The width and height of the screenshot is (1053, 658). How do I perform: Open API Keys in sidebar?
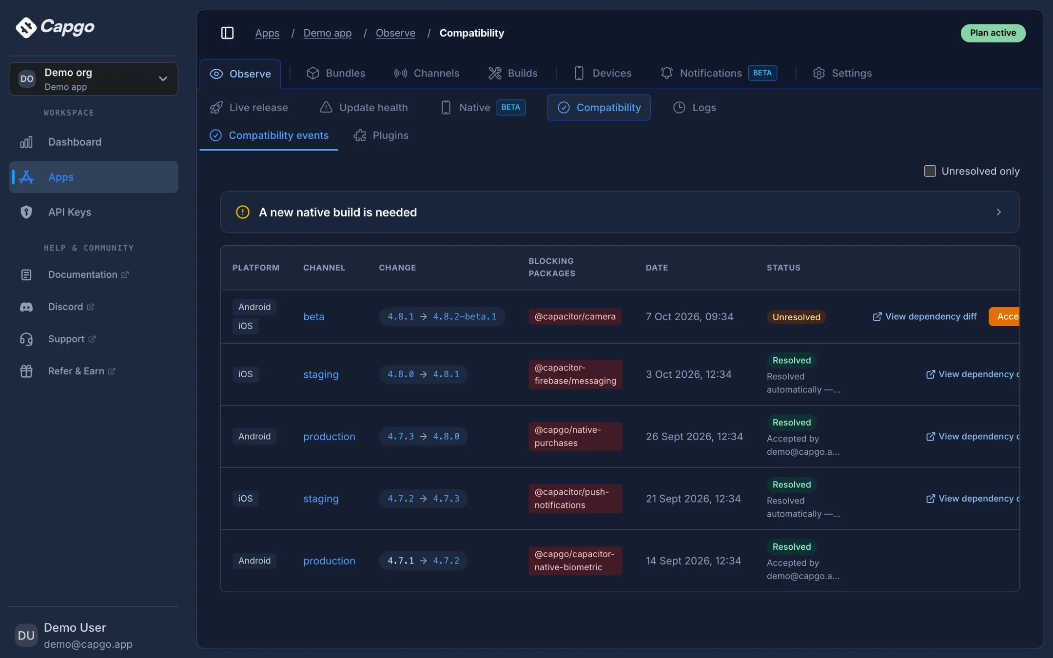click(94, 212)
